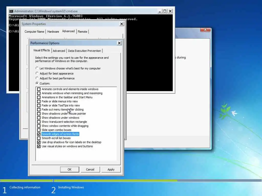The width and height of the screenshot is (262, 196).
Task: Select the Custom radio button
Action: (x=37, y=83)
